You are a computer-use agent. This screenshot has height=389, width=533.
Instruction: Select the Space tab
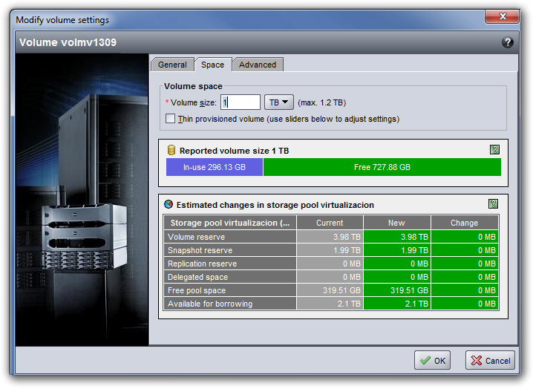coord(213,65)
